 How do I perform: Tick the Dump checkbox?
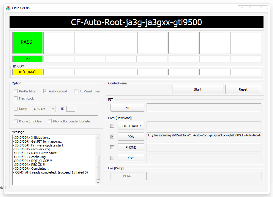point(16,109)
